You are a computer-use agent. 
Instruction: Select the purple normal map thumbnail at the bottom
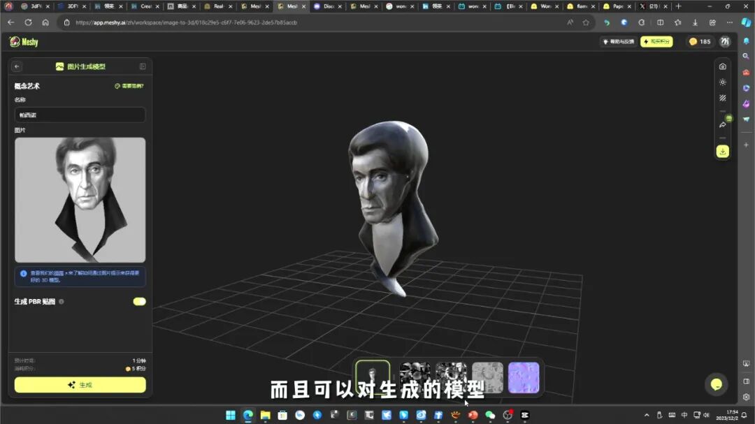coord(524,377)
